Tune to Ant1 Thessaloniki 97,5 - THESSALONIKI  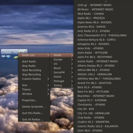point(103,35)
